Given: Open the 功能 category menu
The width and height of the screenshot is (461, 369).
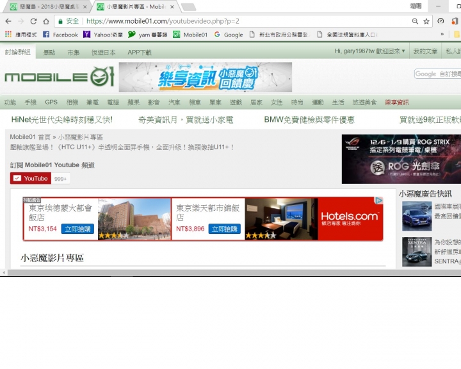Looking at the screenshot, I should tap(10, 102).
